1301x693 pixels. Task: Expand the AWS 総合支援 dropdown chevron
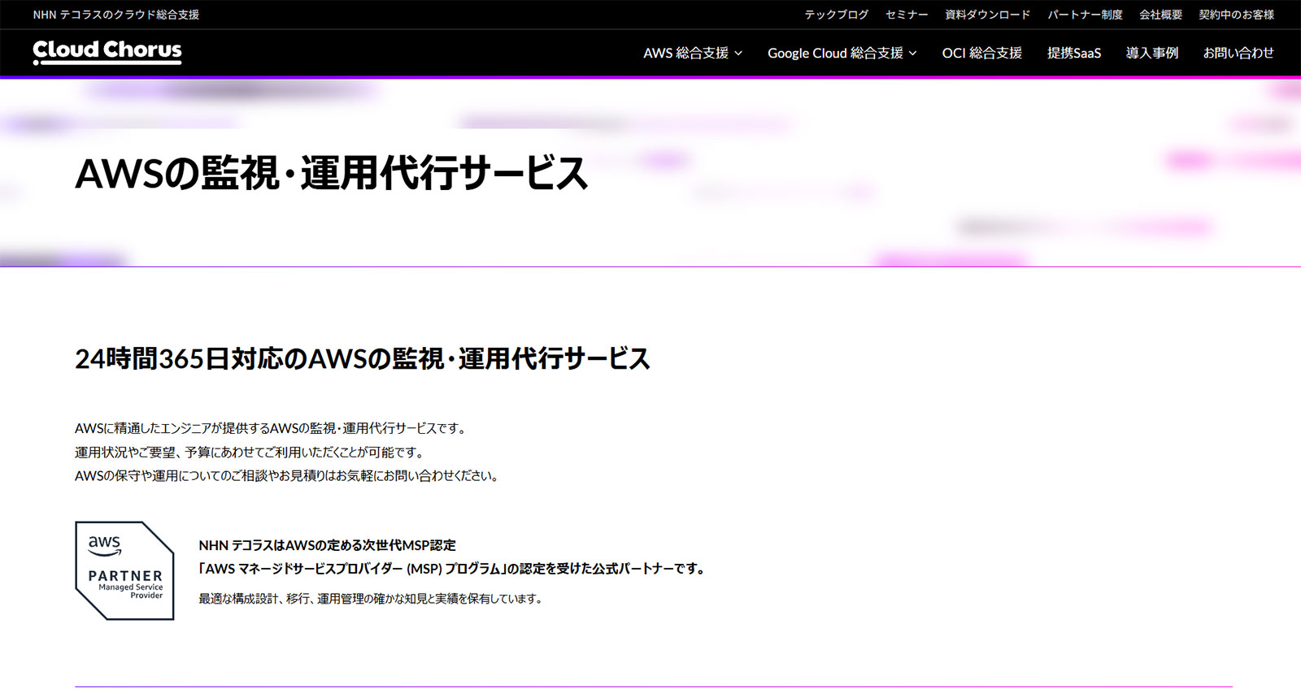click(x=738, y=53)
